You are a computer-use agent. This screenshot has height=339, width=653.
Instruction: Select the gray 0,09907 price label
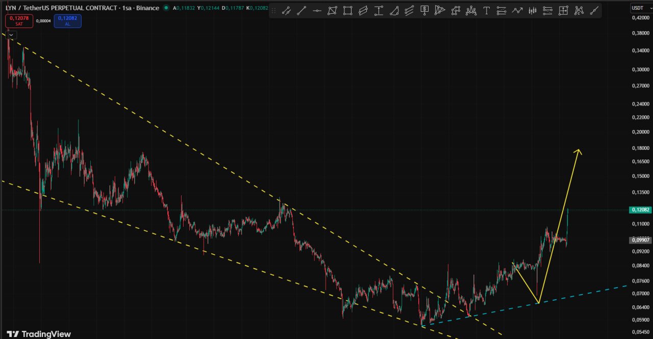tap(641, 240)
